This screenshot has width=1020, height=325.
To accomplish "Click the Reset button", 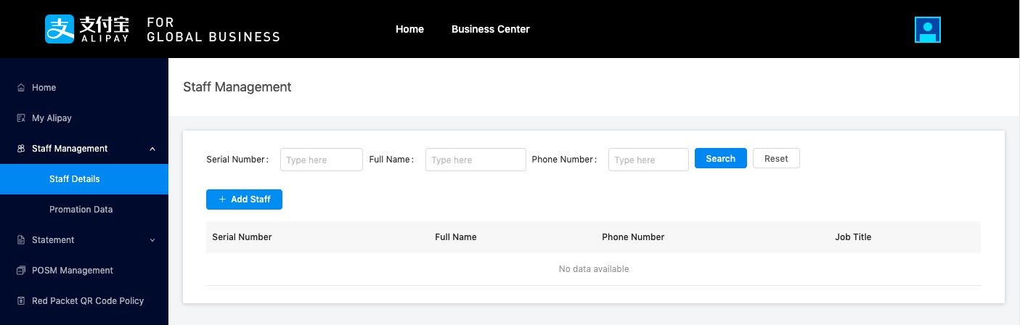I will 776,158.
